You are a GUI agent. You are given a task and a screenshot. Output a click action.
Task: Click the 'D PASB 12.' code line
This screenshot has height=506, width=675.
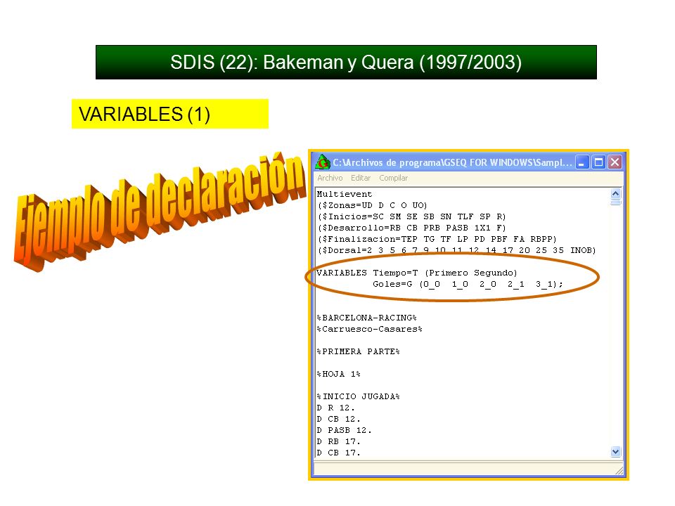(345, 430)
